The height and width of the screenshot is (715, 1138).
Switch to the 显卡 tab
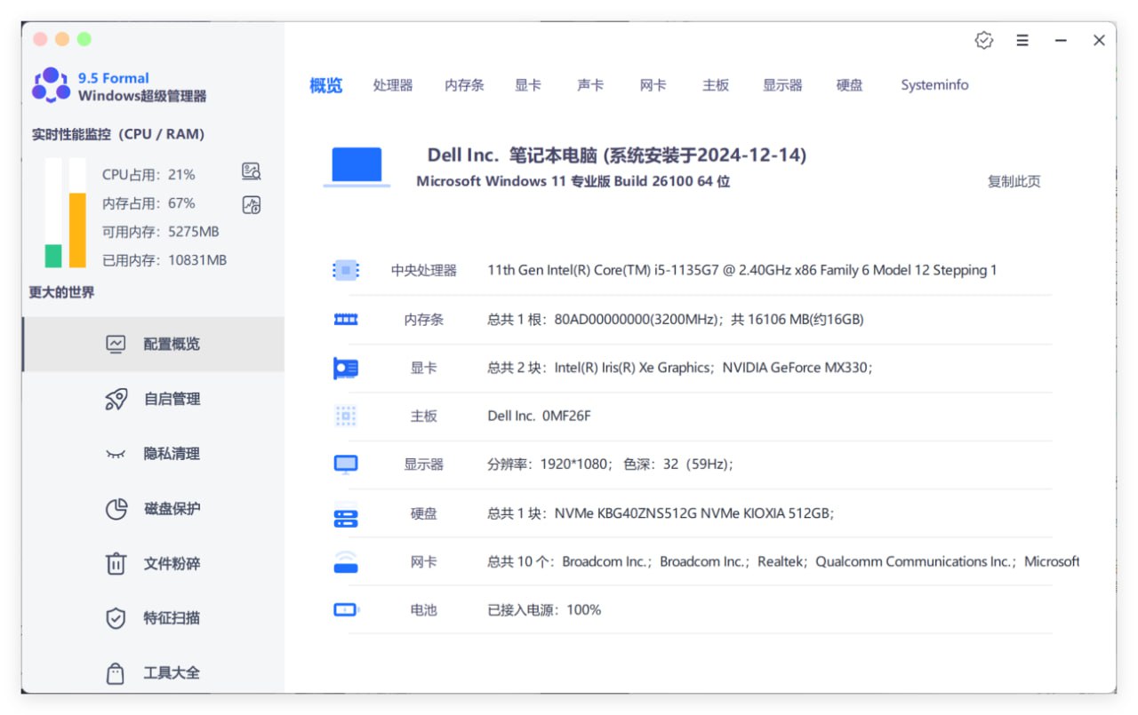point(528,85)
